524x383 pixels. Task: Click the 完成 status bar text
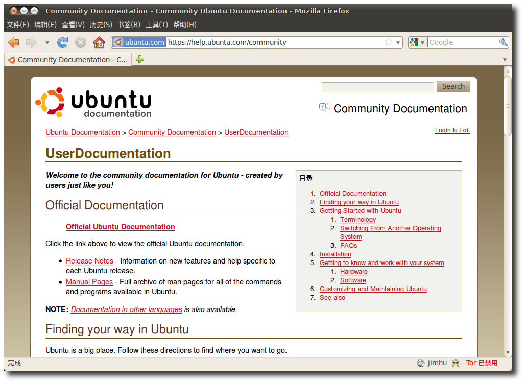(14, 363)
